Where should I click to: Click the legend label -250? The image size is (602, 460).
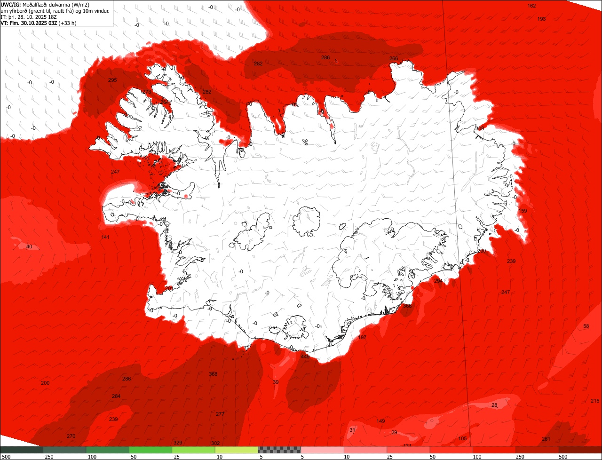[x=48, y=457]
